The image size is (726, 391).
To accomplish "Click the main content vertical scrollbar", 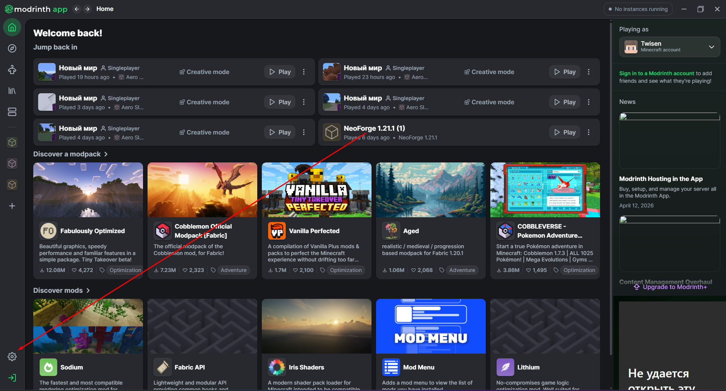I will [x=611, y=189].
